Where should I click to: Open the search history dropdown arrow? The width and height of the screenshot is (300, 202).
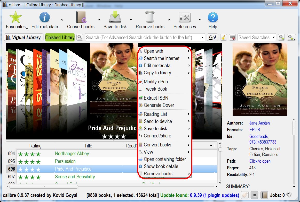[202, 38]
